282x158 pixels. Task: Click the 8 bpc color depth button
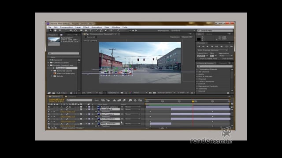64,93
